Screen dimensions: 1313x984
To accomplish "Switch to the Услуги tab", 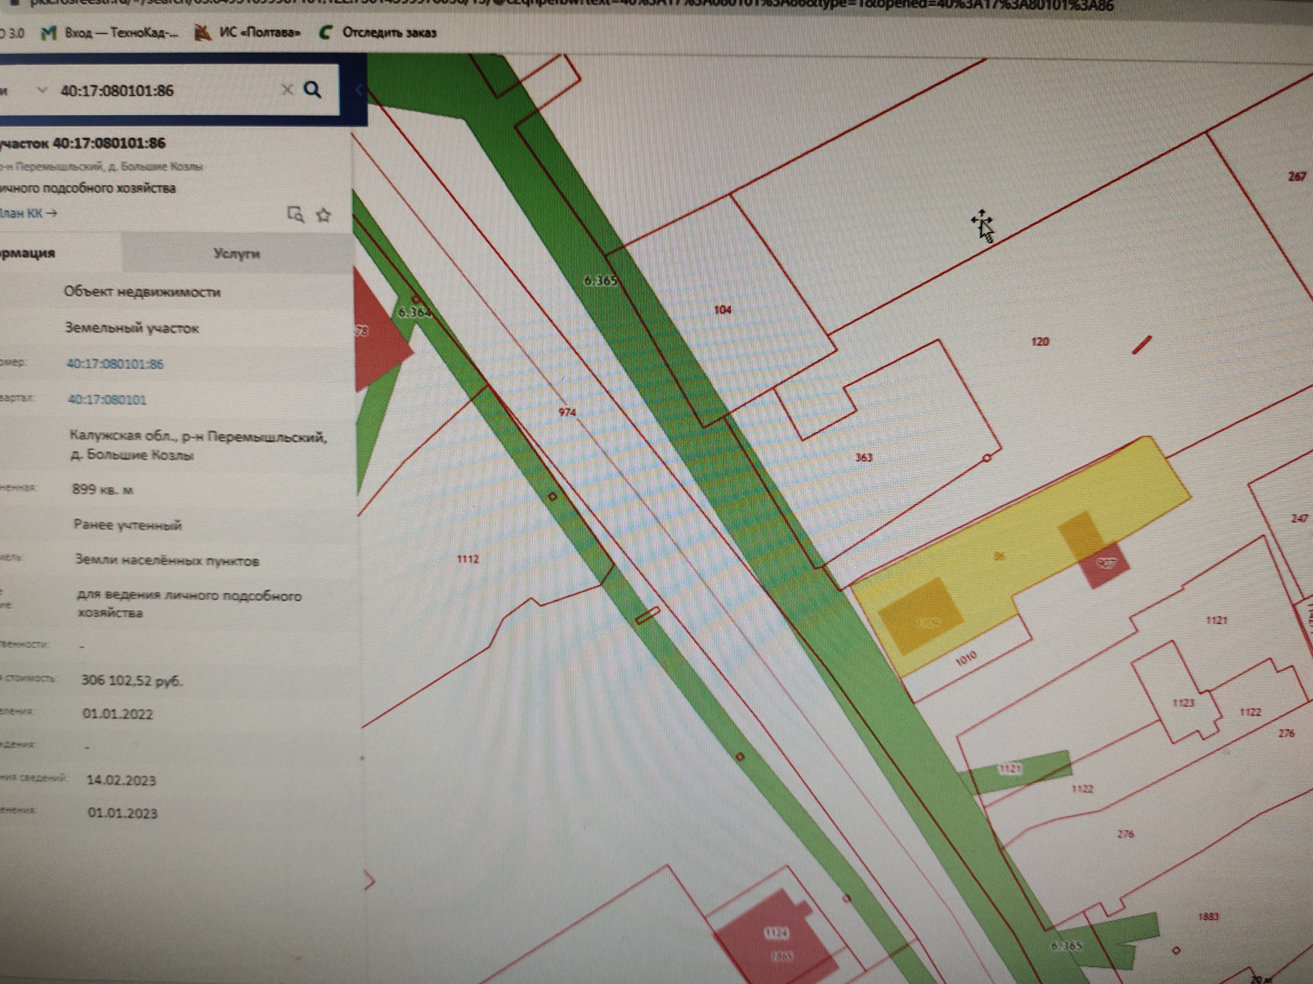I will coord(237,254).
